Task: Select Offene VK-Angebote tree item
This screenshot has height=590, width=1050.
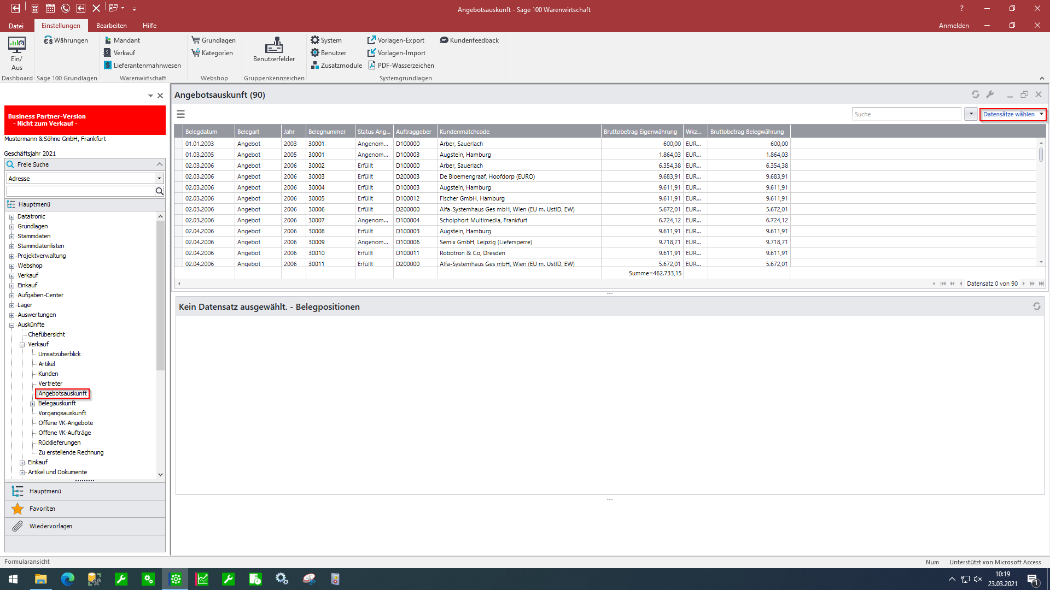Action: click(x=66, y=423)
